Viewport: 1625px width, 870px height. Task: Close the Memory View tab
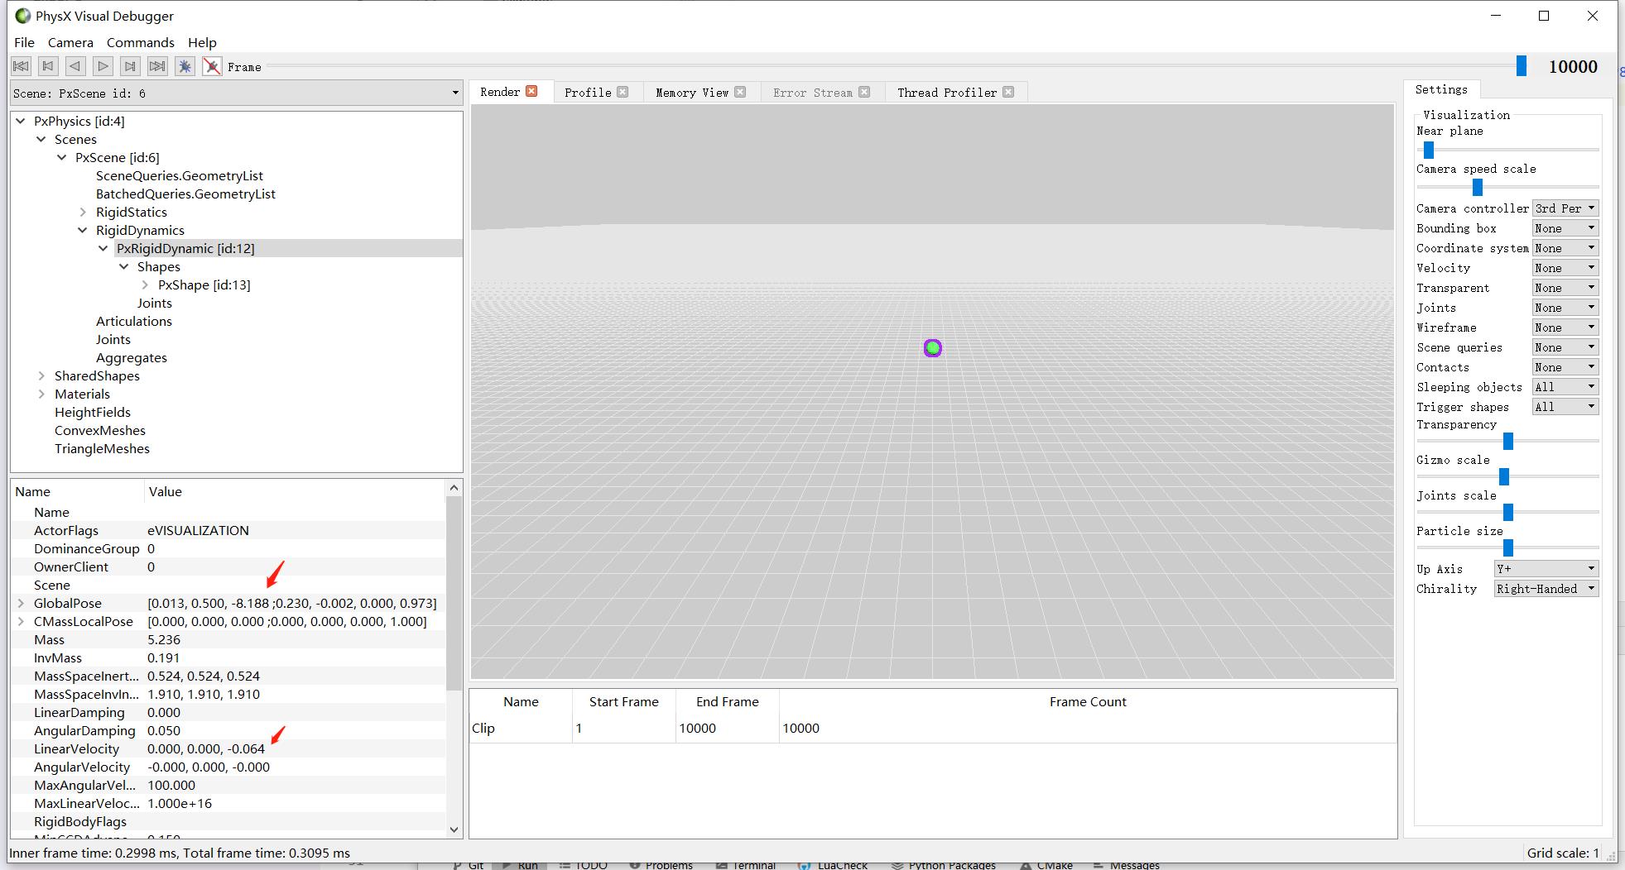pyautogui.click(x=740, y=92)
